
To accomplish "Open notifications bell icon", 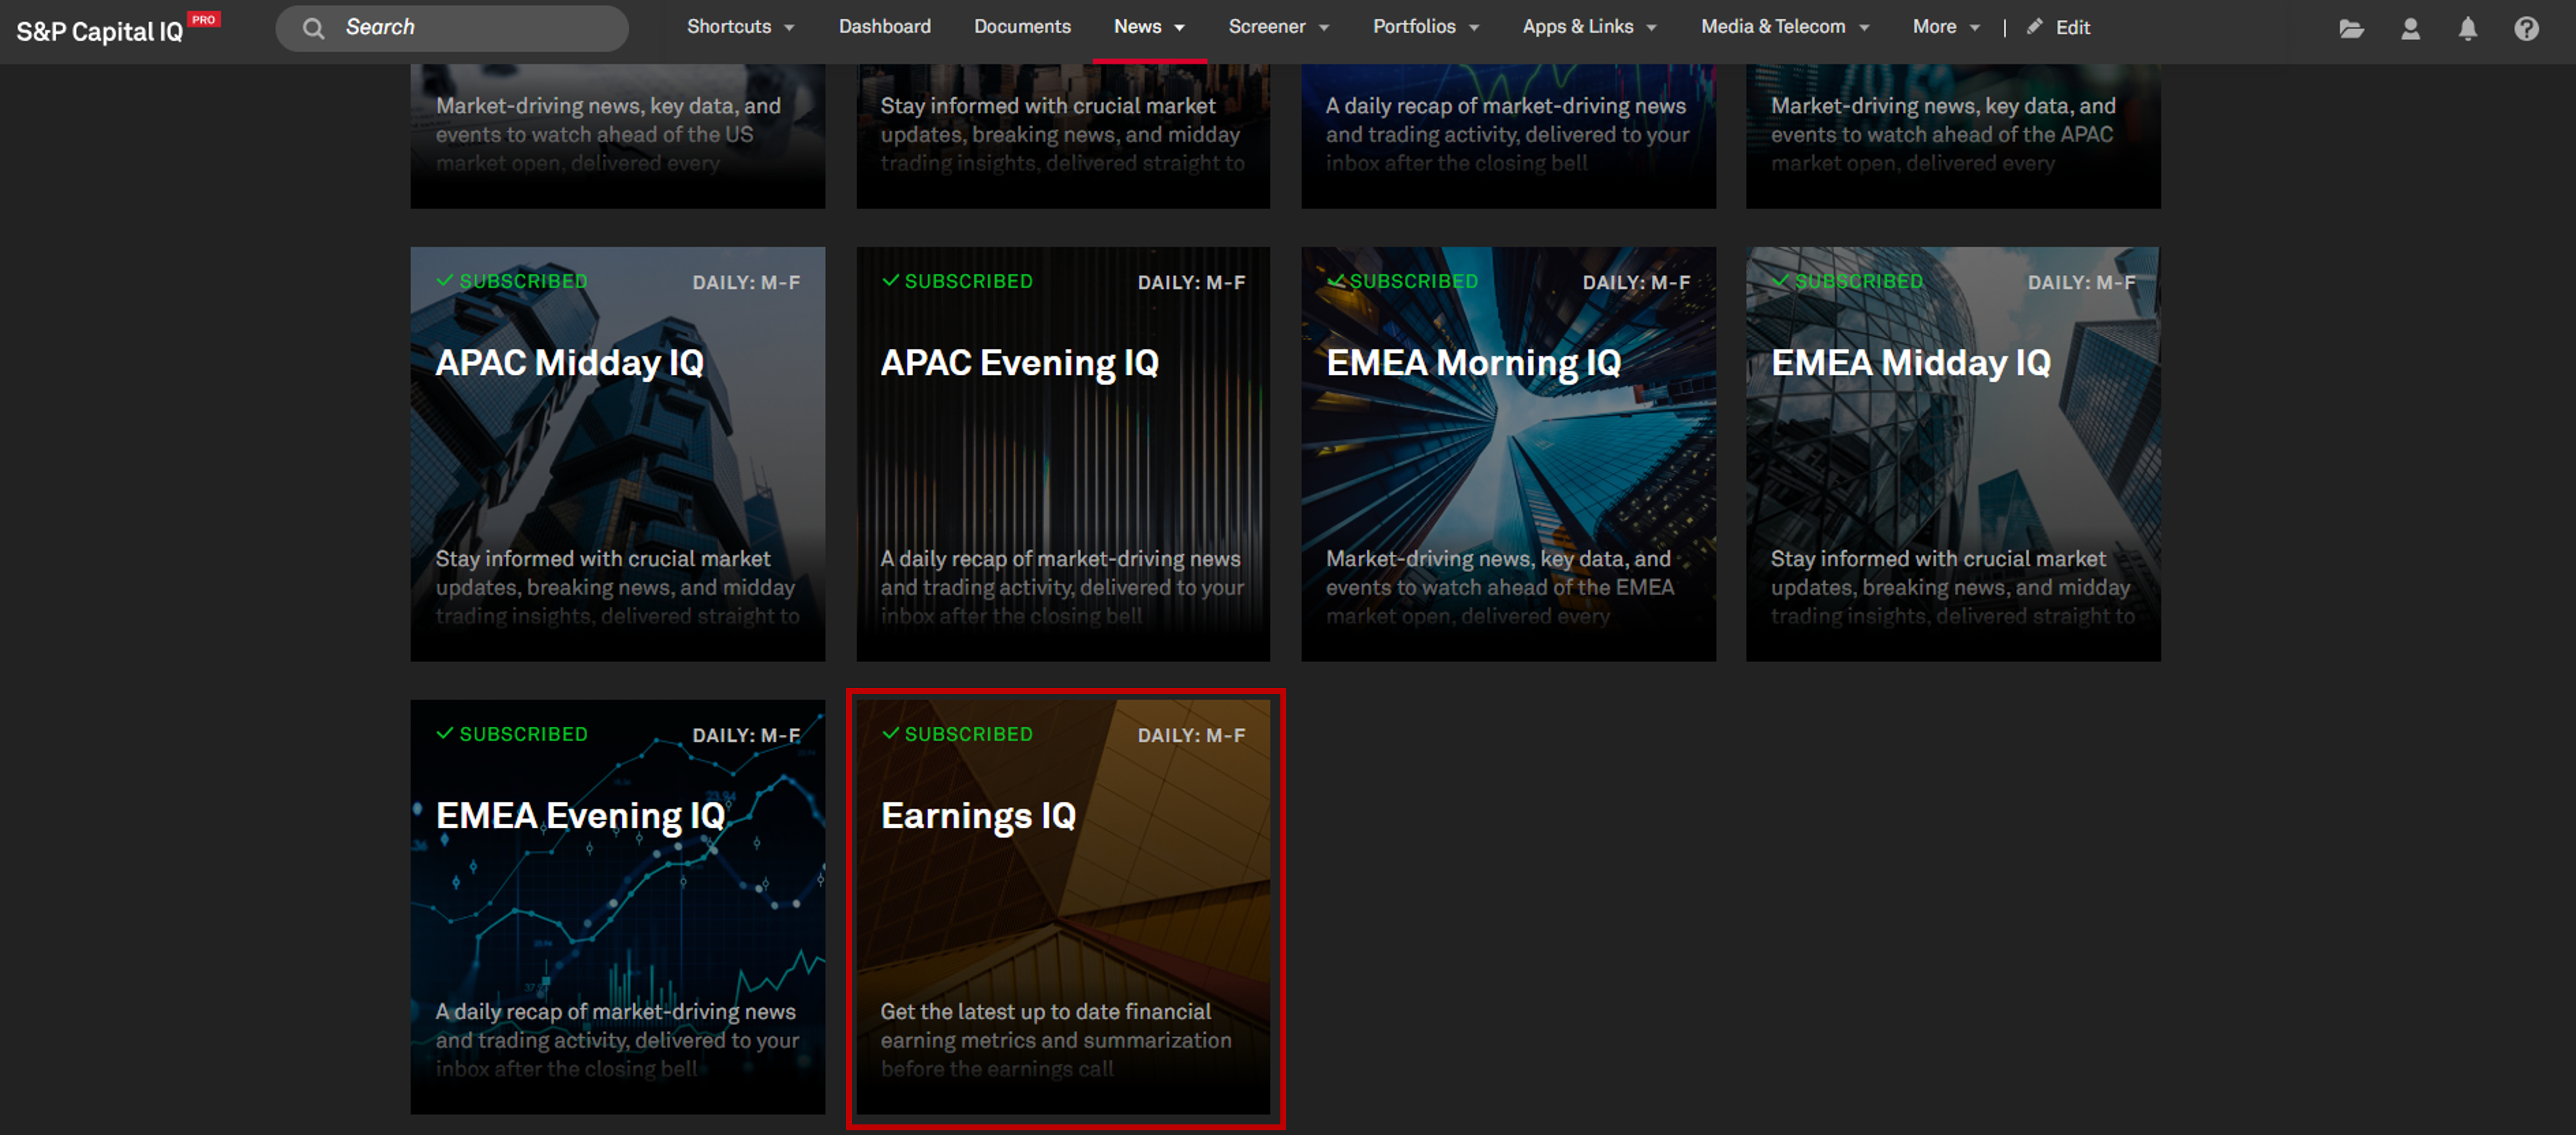I will point(2467,28).
